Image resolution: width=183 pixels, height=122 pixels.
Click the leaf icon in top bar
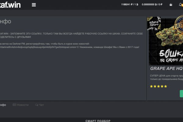[170, 5]
